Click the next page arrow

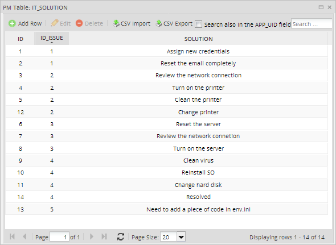[92, 236]
